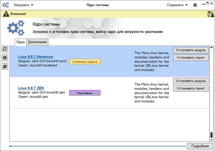Open the Linux 6.8.7 ZEN link
This screenshot has width=215, height=151.
31,88
